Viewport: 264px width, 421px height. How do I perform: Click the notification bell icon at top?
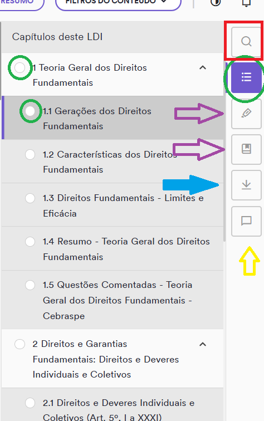click(246, 3)
